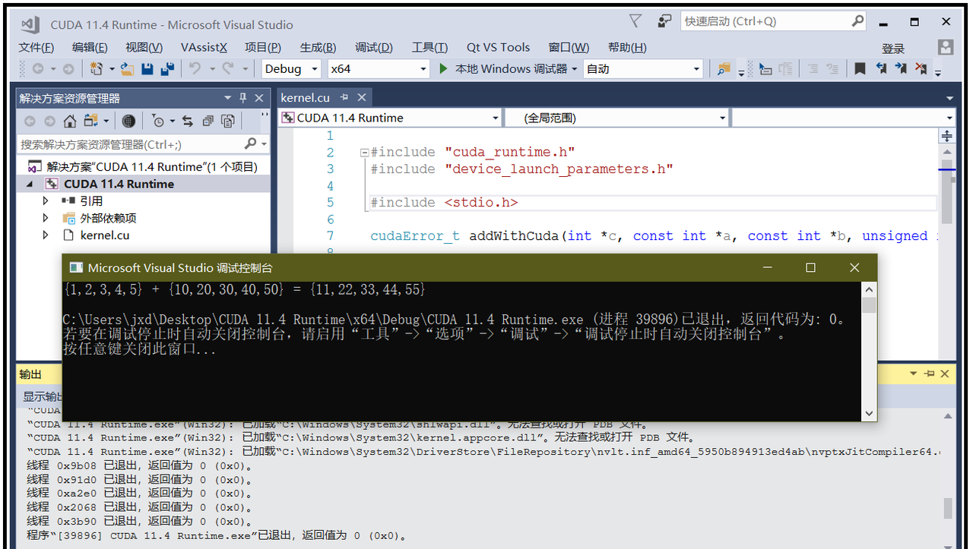Click the Home icon in Solution Explorer
The width and height of the screenshot is (973, 549).
pos(70,121)
